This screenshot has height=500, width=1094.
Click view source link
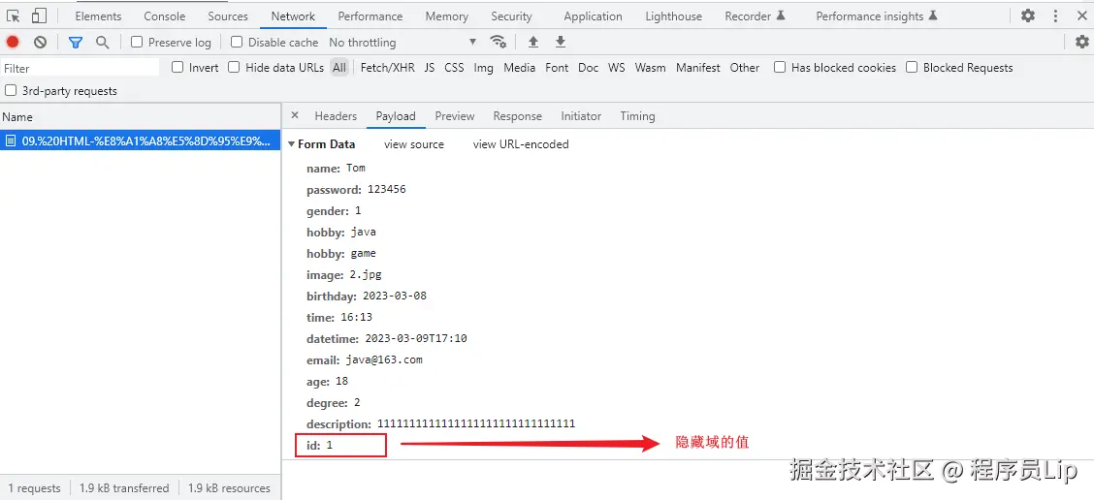pos(414,144)
